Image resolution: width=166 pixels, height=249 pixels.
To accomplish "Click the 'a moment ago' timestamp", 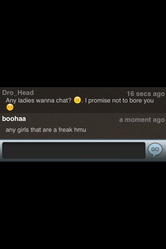I will tap(142, 120).
